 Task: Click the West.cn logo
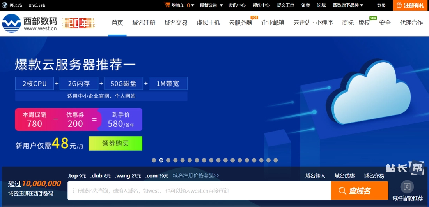point(30,23)
